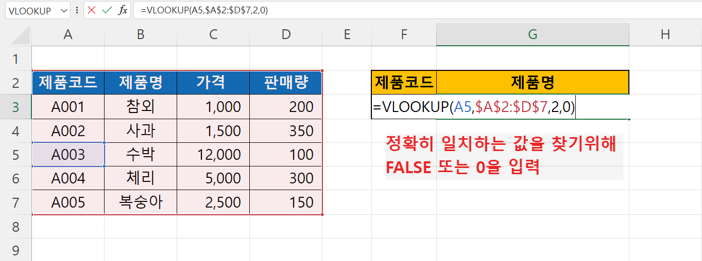Click the blue 제품명 header cell in column B
702x261 pixels.
141,82
